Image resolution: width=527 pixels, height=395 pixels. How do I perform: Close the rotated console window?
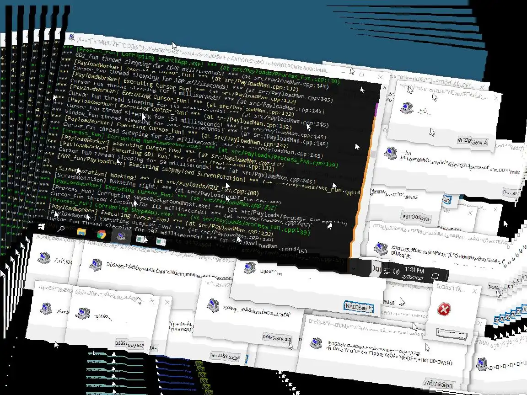pyautogui.click(x=380, y=77)
